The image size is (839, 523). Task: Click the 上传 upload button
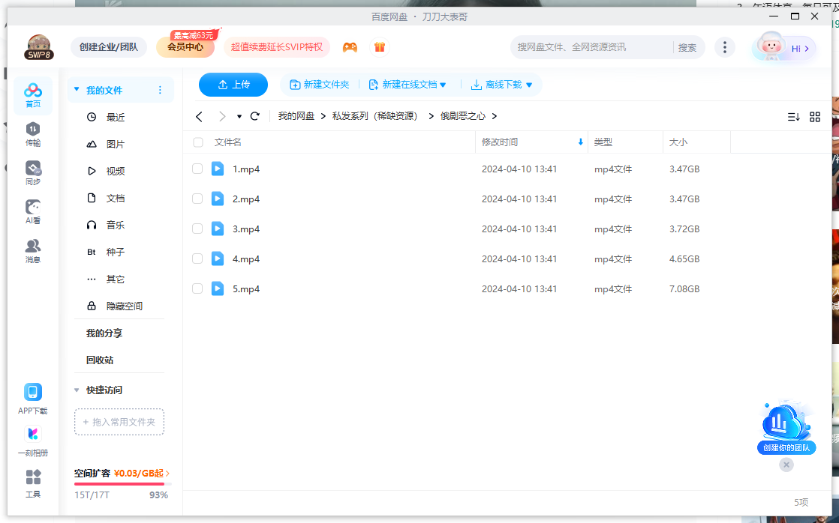tap(233, 85)
